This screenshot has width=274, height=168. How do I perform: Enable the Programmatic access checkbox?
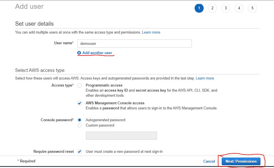coord(80,85)
